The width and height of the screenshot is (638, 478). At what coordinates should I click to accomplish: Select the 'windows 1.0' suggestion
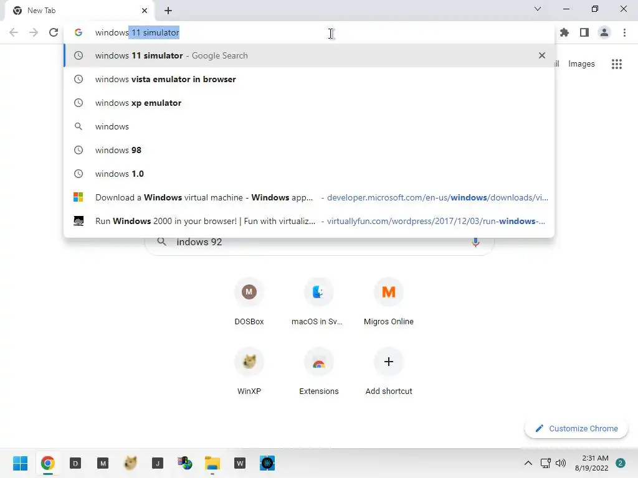[x=309, y=174]
